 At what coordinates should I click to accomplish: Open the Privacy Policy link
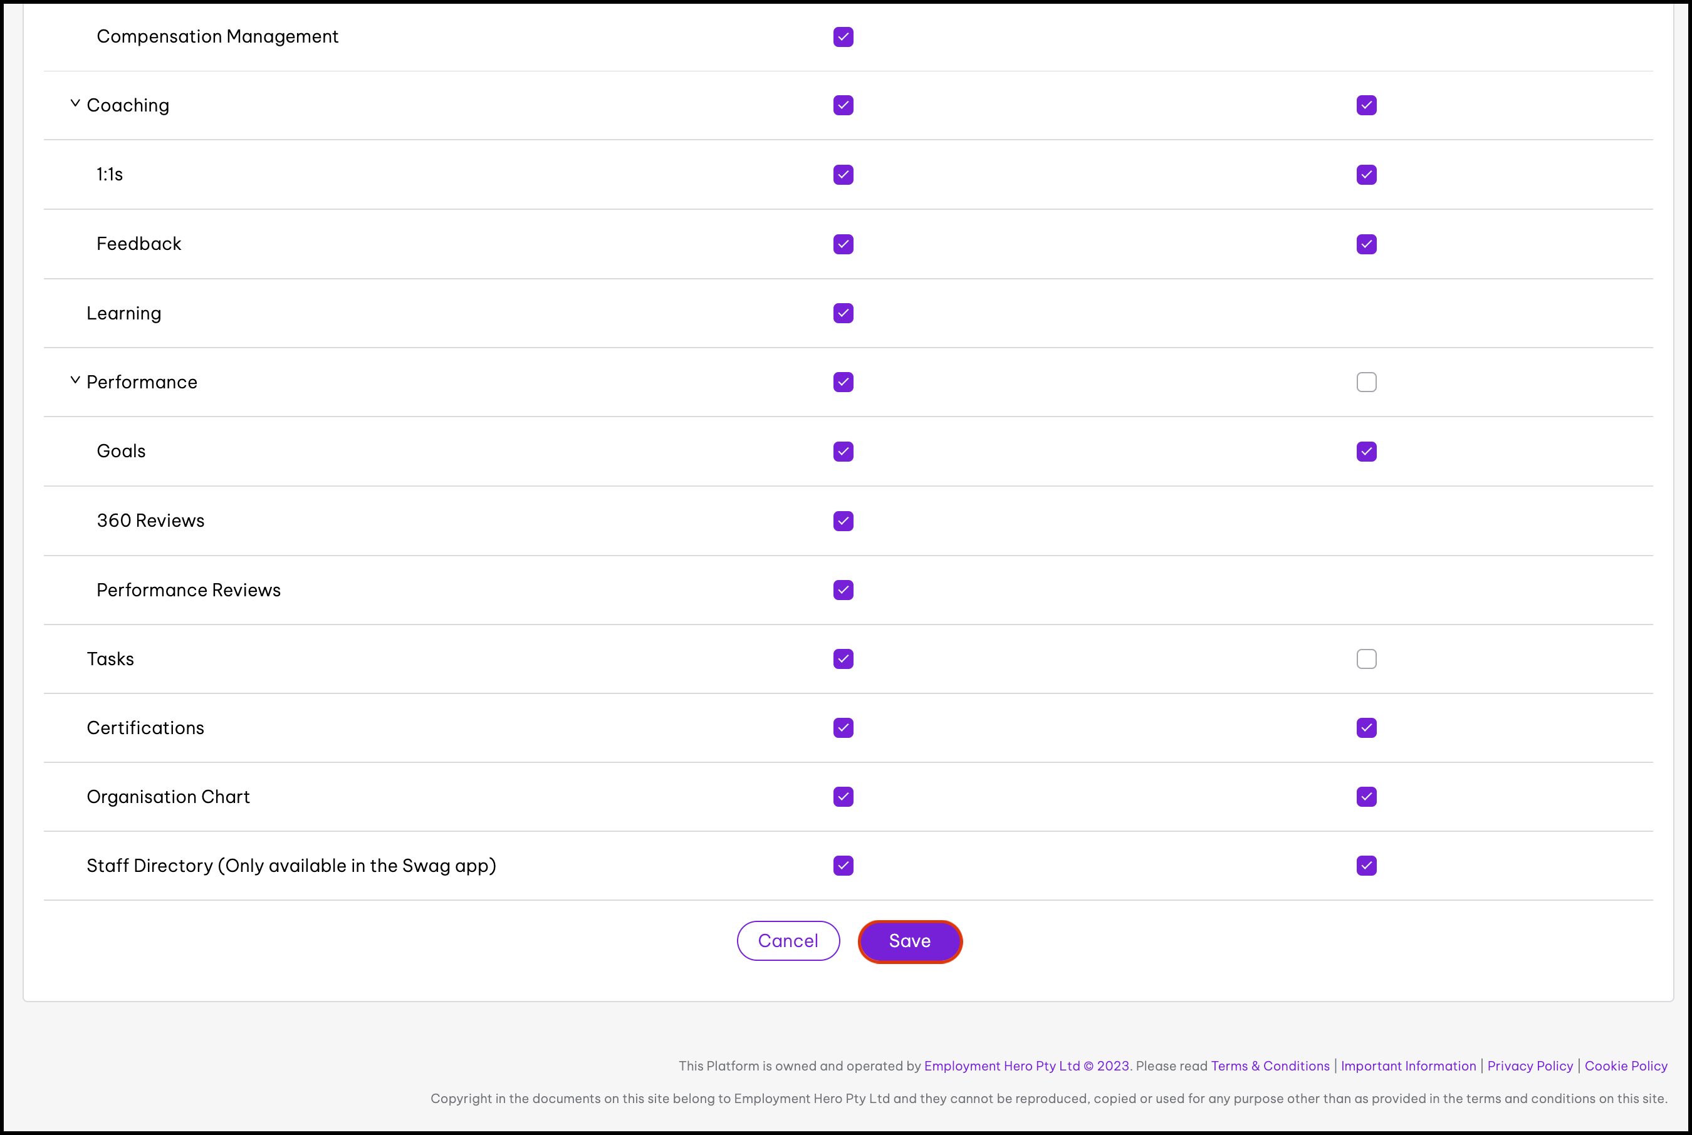[x=1529, y=1065]
